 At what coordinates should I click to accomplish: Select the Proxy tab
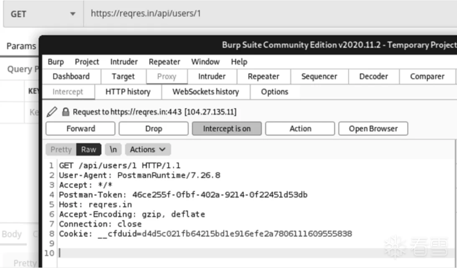(167, 77)
